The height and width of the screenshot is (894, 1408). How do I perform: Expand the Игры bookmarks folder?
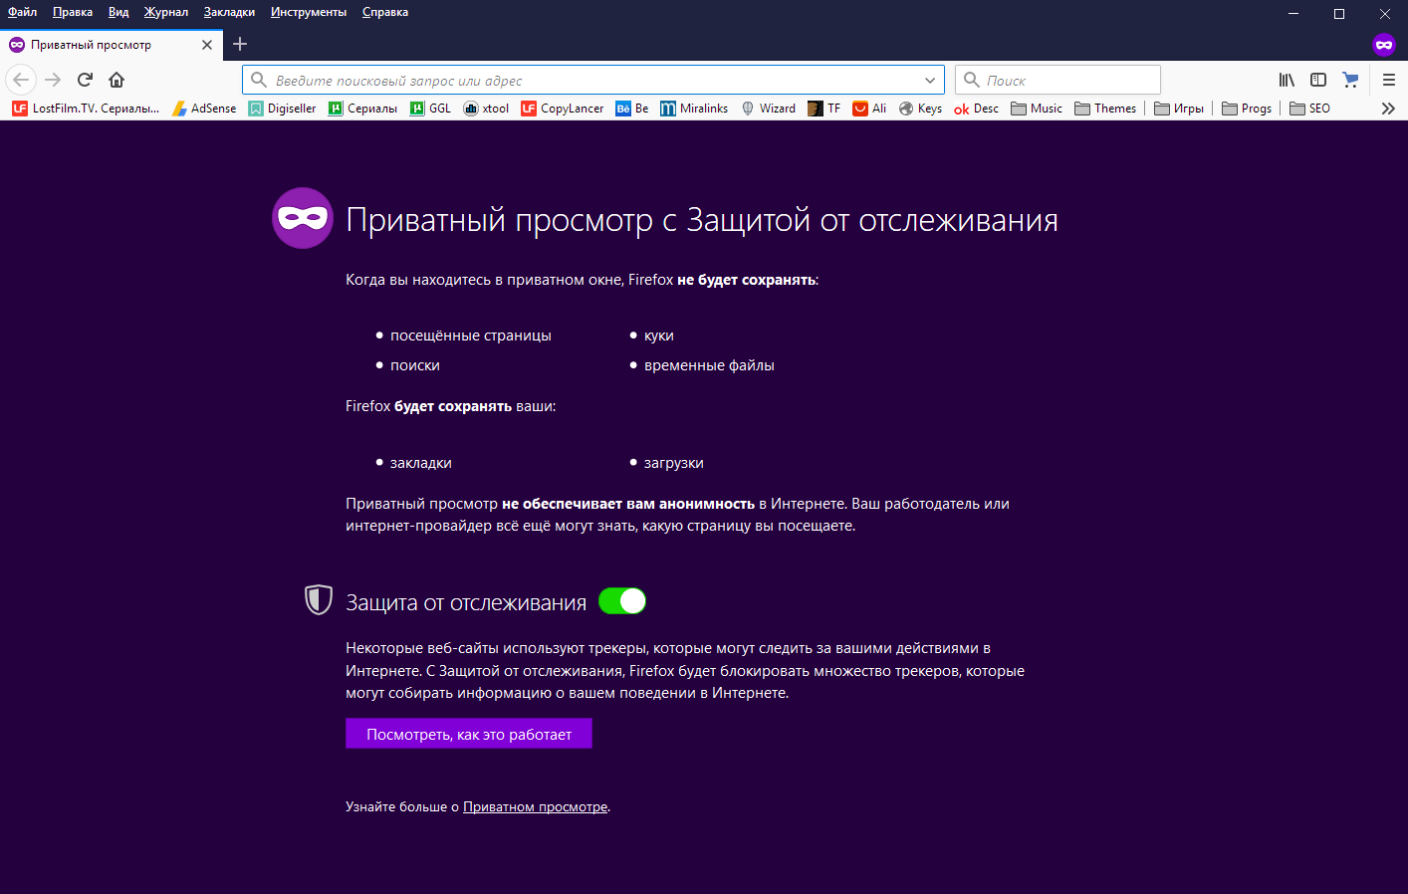point(1179,109)
